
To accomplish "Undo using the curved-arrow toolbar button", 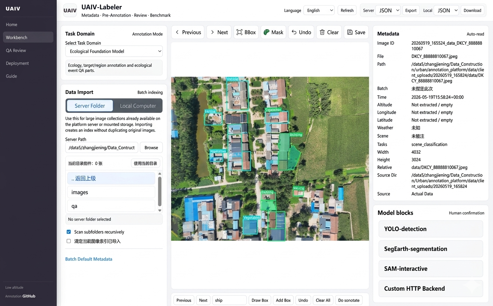I will pyautogui.click(x=301, y=32).
